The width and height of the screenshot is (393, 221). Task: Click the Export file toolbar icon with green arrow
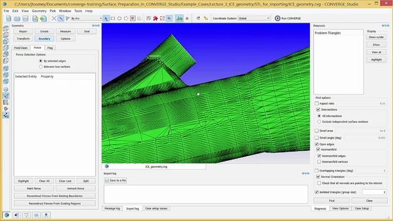coord(44,18)
